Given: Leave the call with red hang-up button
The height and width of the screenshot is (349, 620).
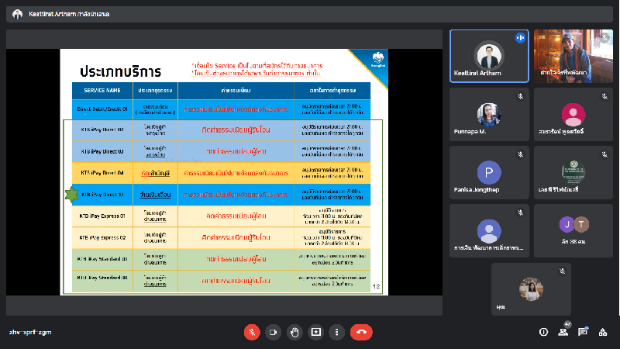Looking at the screenshot, I should tap(361, 332).
